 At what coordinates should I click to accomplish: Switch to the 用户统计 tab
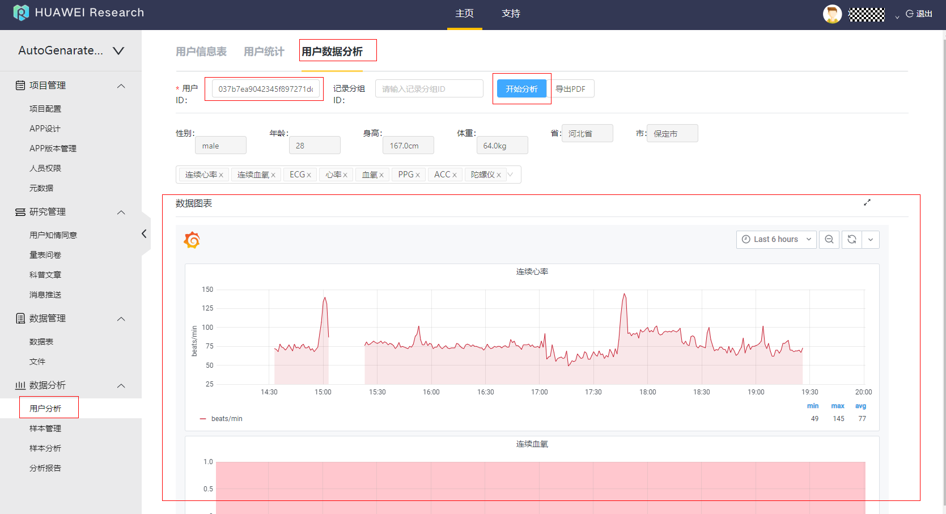pyautogui.click(x=264, y=52)
